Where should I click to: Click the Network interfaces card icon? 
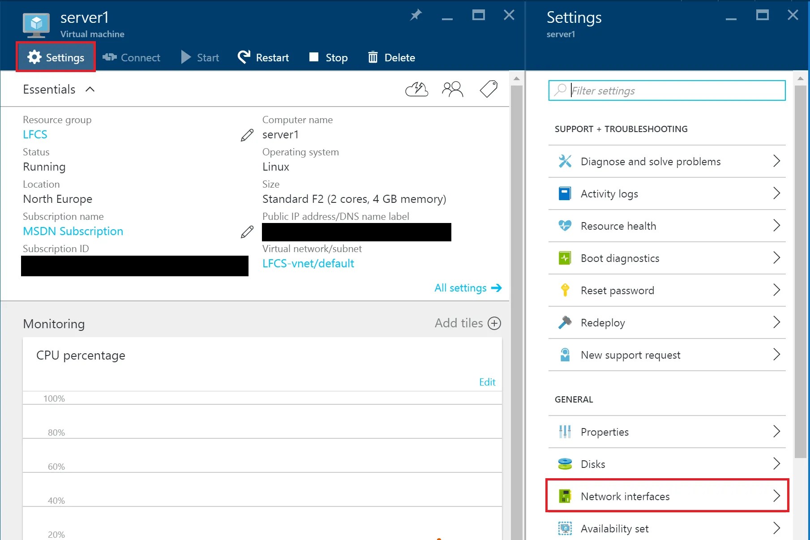pos(565,496)
